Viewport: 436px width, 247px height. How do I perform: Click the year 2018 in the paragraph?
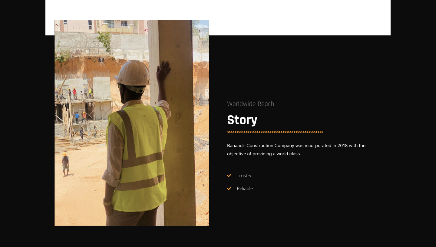tap(342, 146)
